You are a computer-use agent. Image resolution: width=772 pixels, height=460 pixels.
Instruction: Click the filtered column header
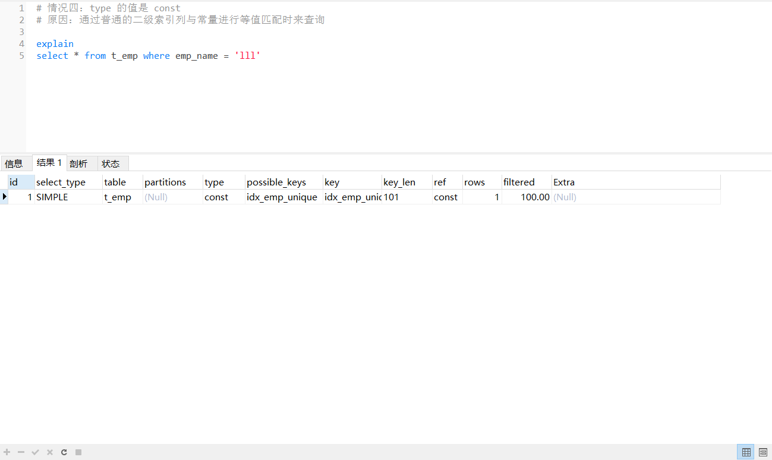[x=518, y=182]
